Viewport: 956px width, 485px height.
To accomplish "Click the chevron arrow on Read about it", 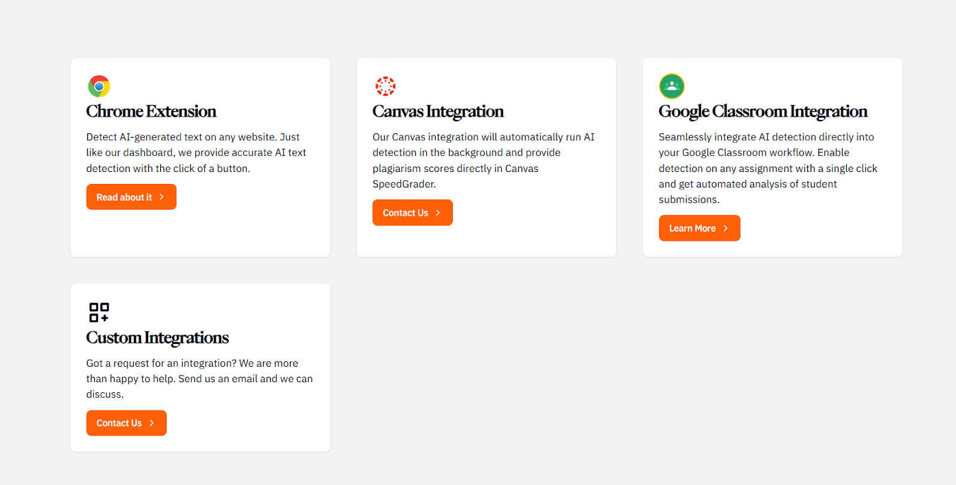I will point(161,197).
